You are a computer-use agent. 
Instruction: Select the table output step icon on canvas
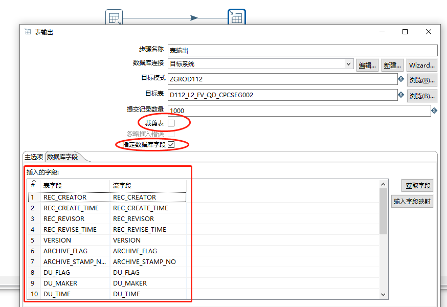click(237, 17)
